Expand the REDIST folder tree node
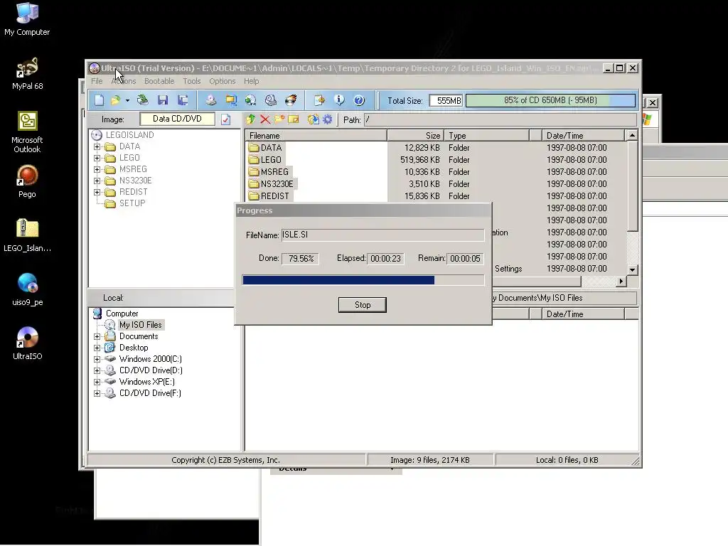 (97, 192)
